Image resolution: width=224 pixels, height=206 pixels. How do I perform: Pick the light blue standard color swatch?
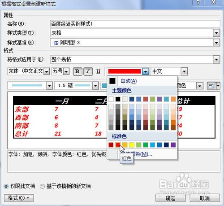[x=152, y=145]
